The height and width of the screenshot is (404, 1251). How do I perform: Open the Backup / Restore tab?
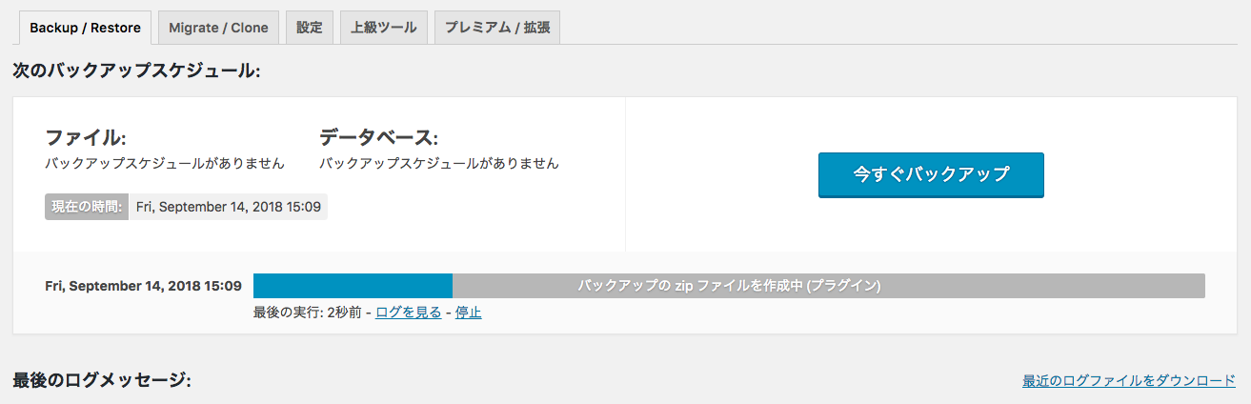(85, 28)
